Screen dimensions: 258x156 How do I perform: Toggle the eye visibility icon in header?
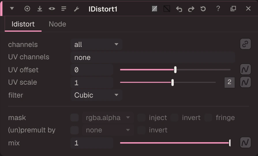52,9
